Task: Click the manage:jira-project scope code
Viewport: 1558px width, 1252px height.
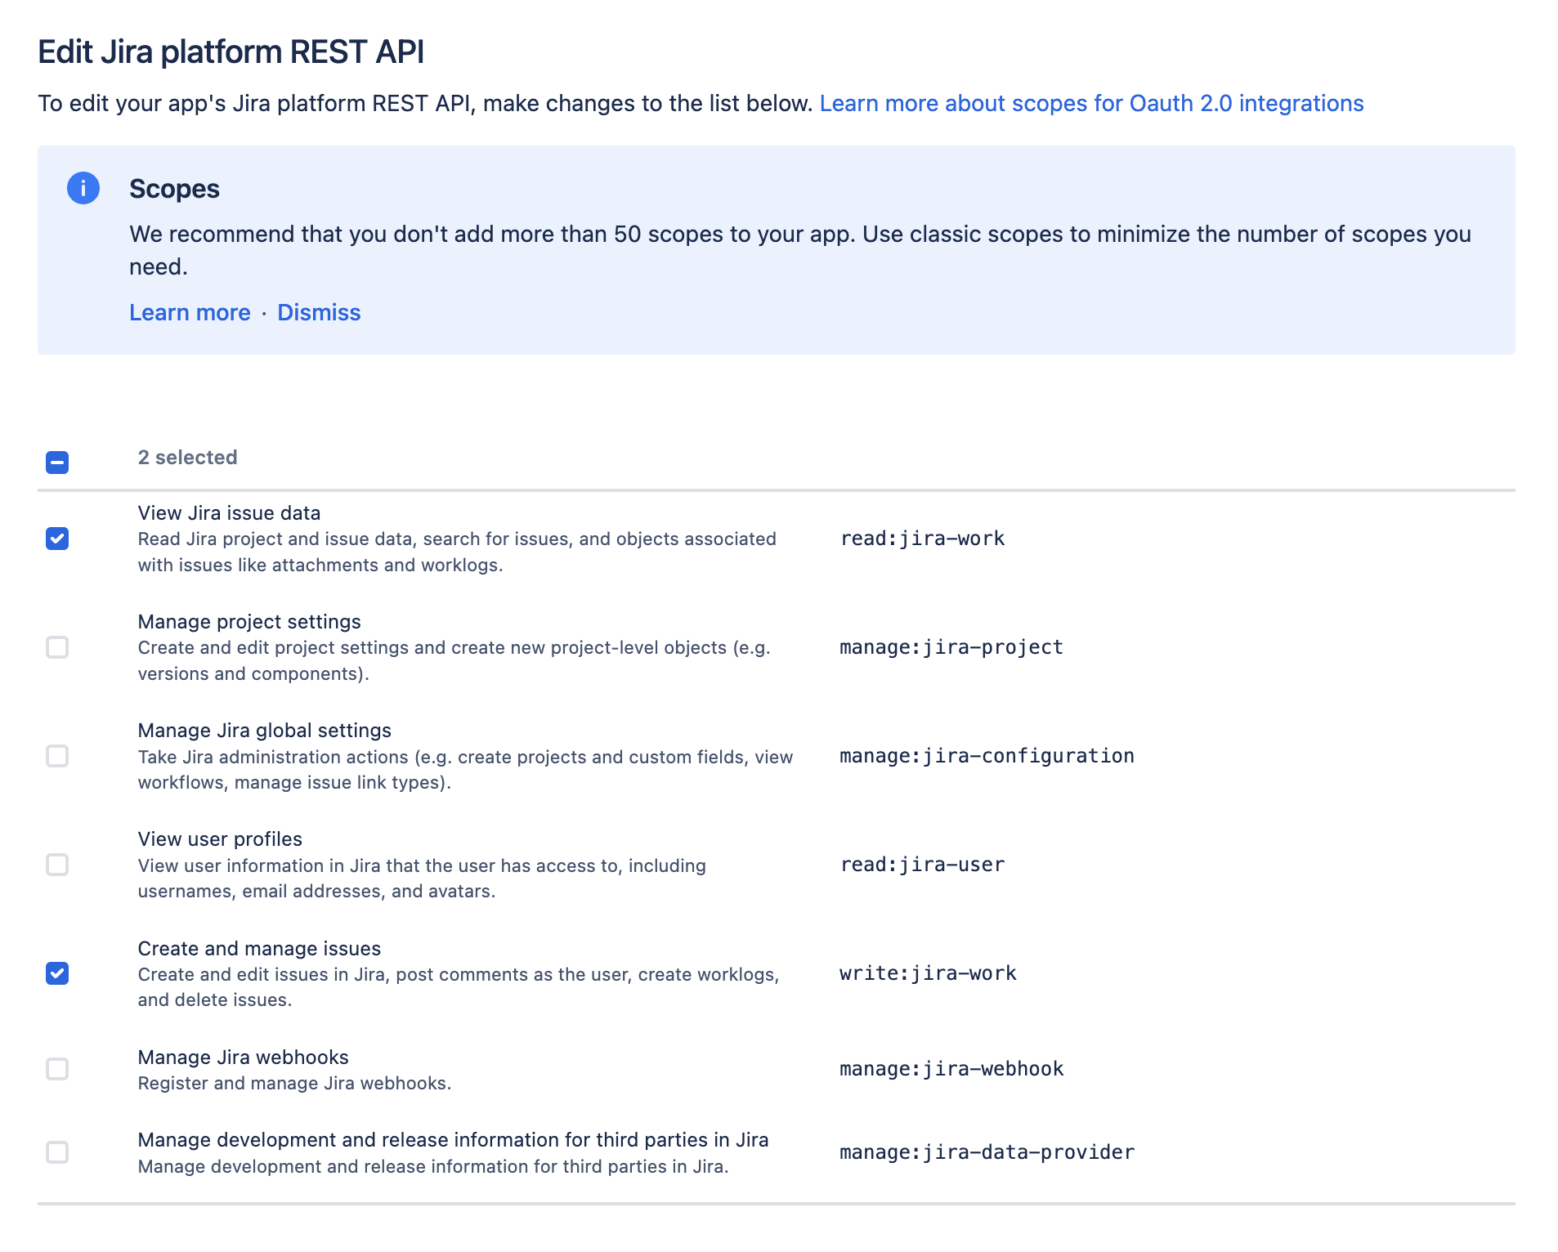Action: [951, 647]
